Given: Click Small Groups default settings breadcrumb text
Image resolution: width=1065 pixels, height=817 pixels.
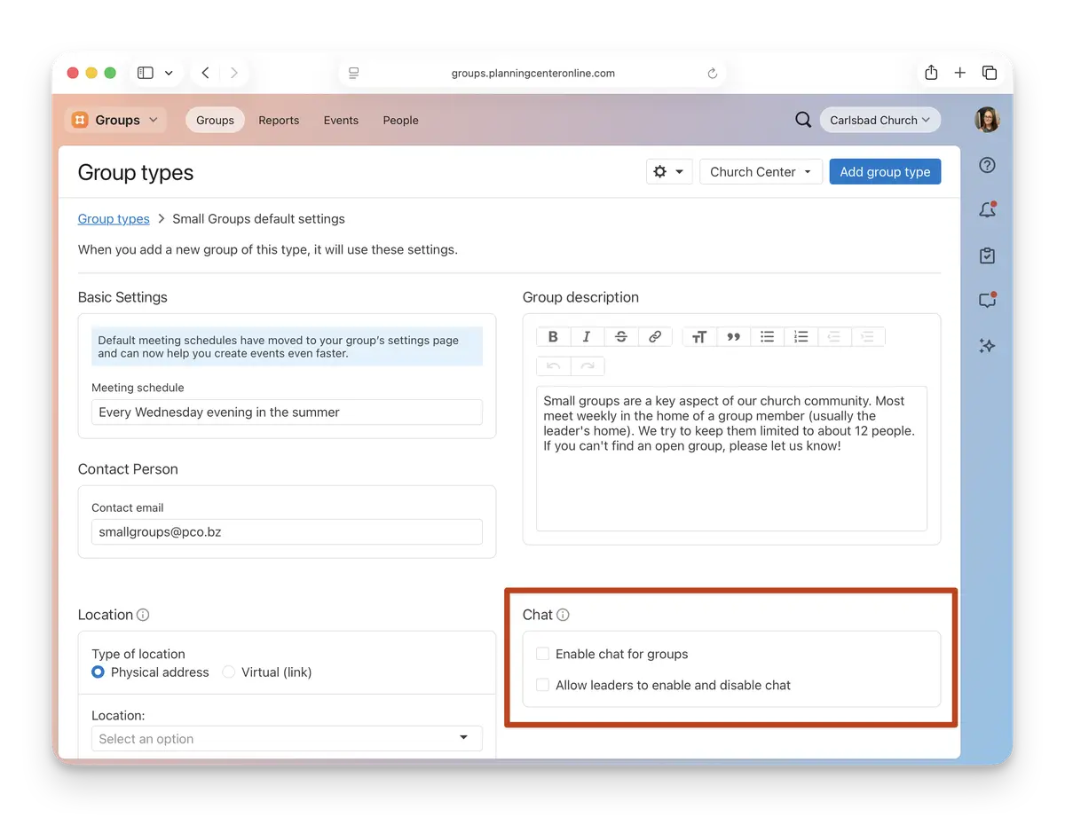Looking at the screenshot, I should (x=258, y=218).
